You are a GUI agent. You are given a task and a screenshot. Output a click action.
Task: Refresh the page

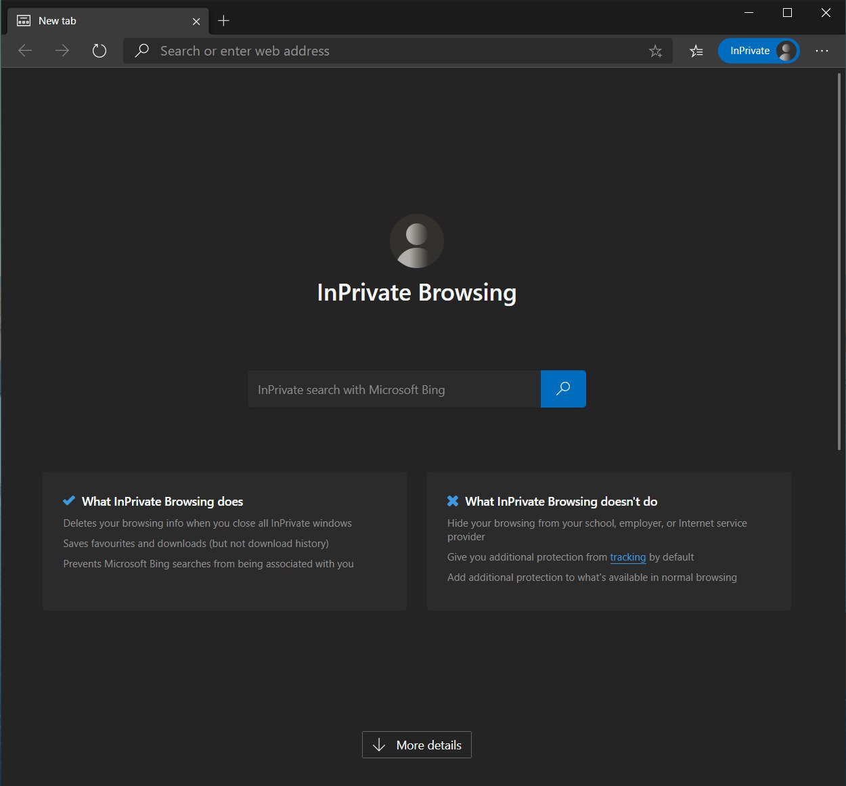pyautogui.click(x=99, y=51)
